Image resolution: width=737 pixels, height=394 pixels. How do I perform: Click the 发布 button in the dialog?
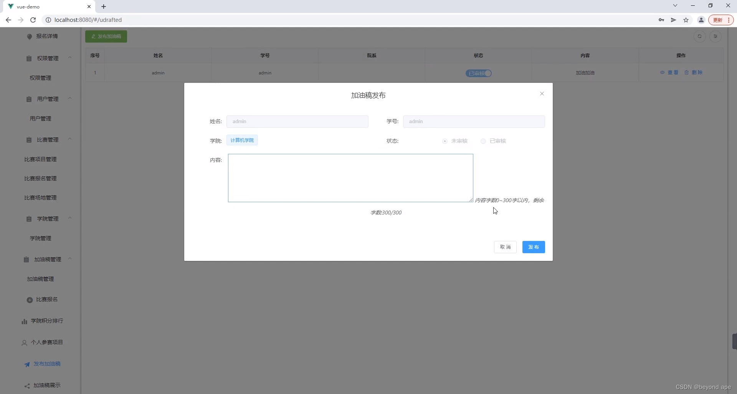pyautogui.click(x=534, y=247)
